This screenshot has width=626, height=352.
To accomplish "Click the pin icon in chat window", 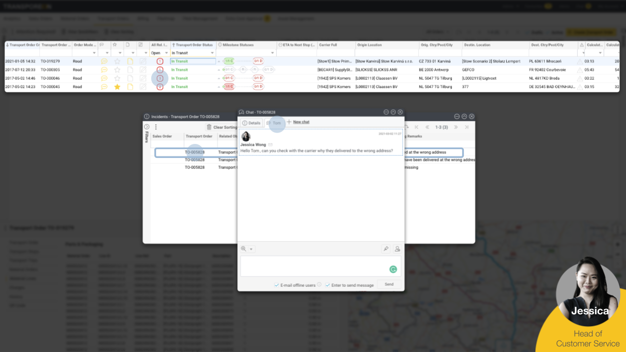I will 386,249.
